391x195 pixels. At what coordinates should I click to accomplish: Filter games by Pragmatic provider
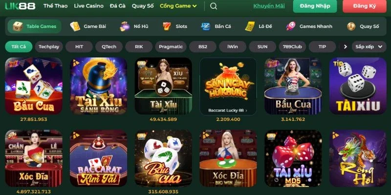click(x=171, y=46)
